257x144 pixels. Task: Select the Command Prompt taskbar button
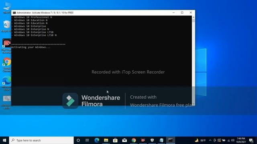170,140
